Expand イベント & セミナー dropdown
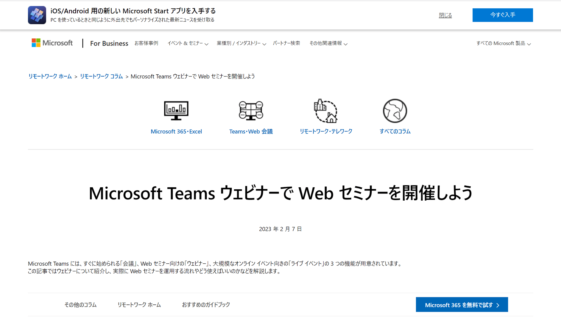 [x=188, y=43]
